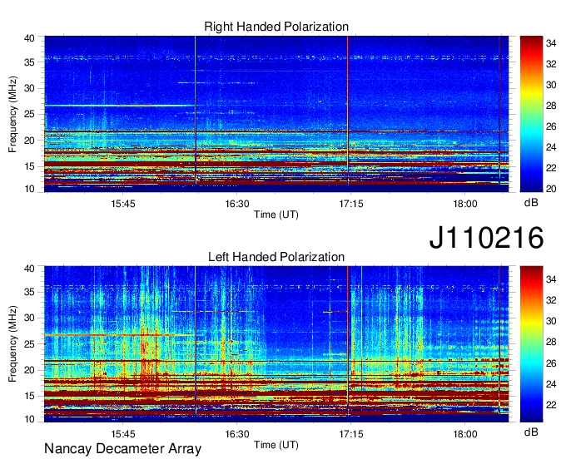Click the "Right Handed Polarization" plot title
Viewport: 566px width, 459px height.
point(276,27)
